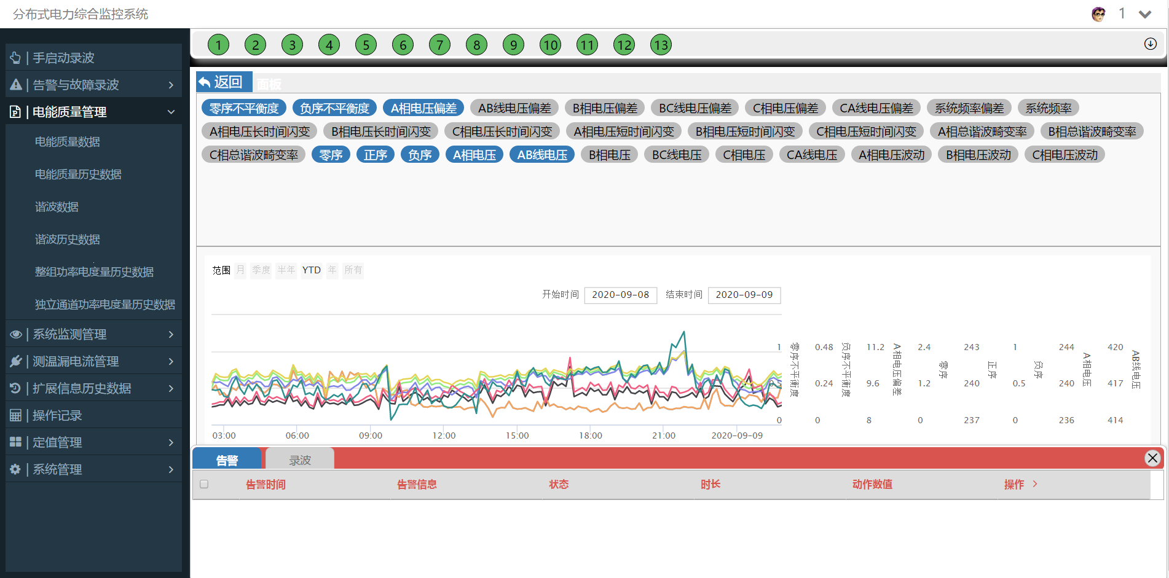Image resolution: width=1169 pixels, height=578 pixels.
Task: Click the green circle numbered 7
Action: point(439,45)
